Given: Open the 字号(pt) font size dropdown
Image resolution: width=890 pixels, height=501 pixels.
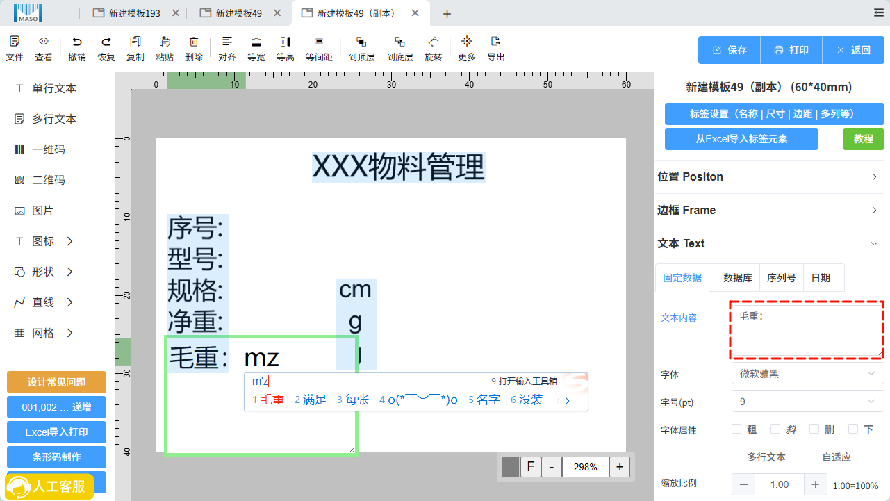Looking at the screenshot, I should point(807,401).
